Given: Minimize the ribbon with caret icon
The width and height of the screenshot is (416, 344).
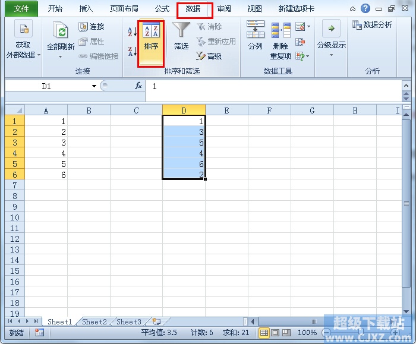Looking at the screenshot, I should pyautogui.click(x=352, y=9).
